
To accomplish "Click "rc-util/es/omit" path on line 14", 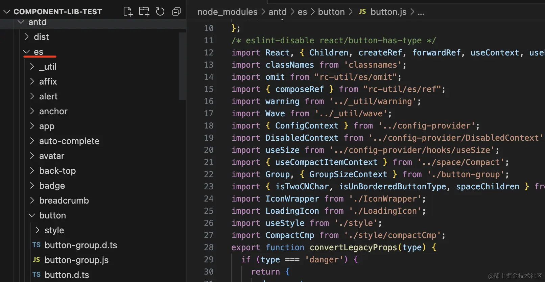I will pyautogui.click(x=355, y=77).
